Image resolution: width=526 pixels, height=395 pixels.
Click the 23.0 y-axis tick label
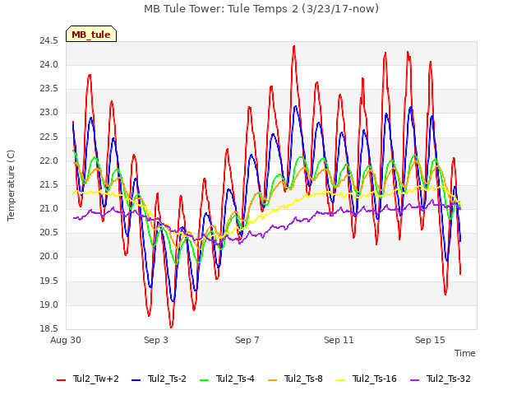tap(49, 113)
